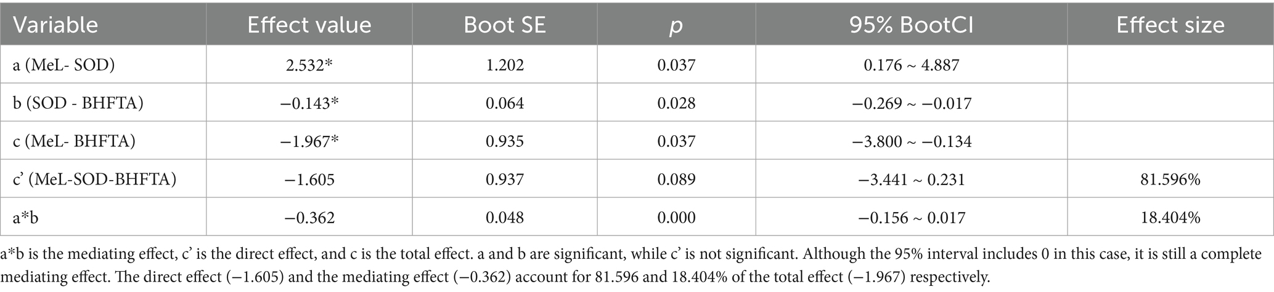
Task: Click the a*b effect value −0.362
Action: (x=309, y=217)
